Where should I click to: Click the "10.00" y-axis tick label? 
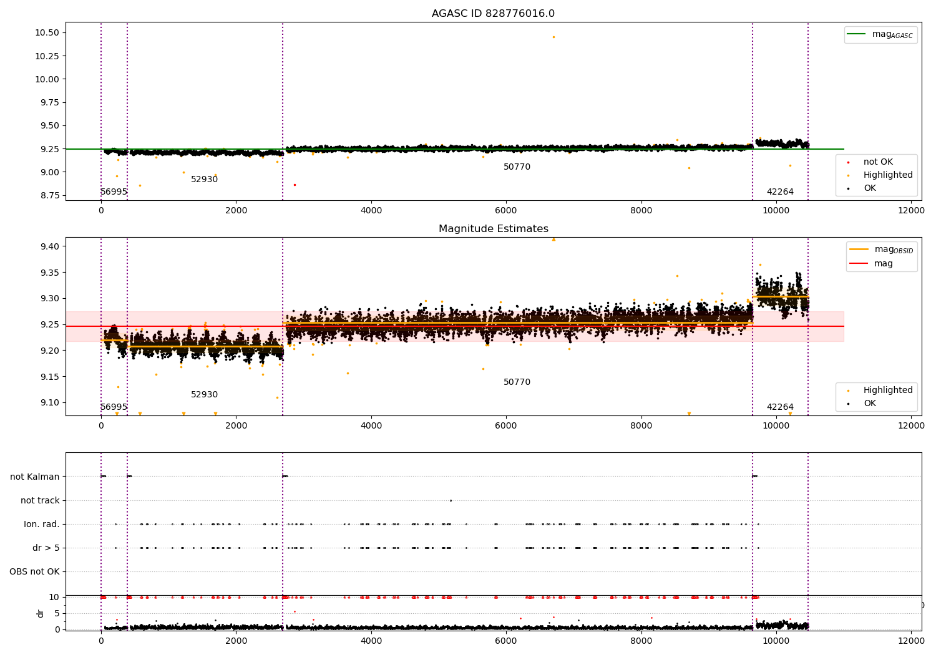pos(47,79)
